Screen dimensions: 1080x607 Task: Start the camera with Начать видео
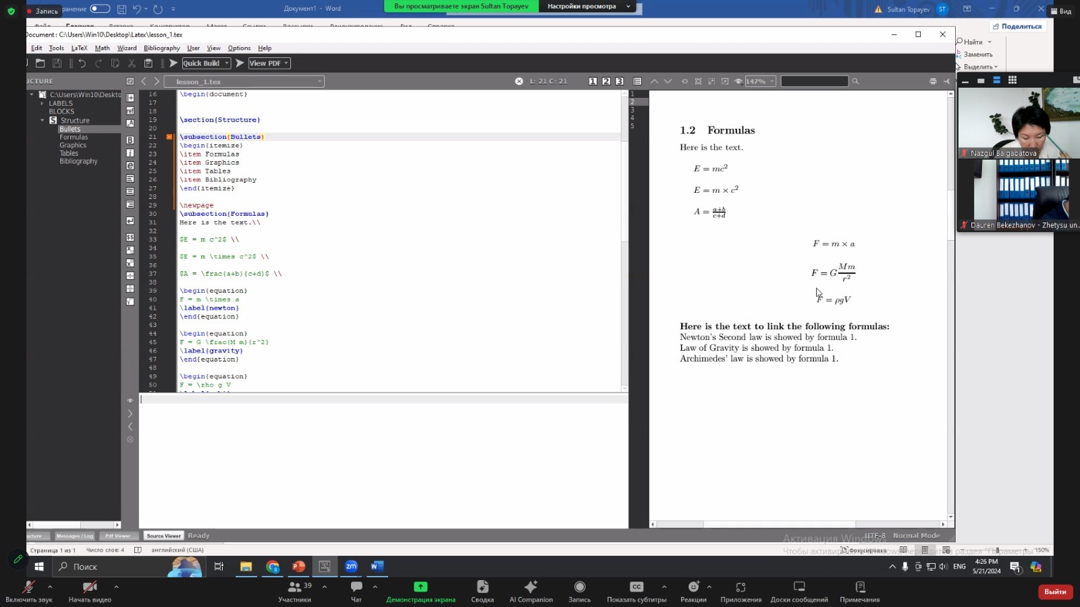(x=90, y=591)
